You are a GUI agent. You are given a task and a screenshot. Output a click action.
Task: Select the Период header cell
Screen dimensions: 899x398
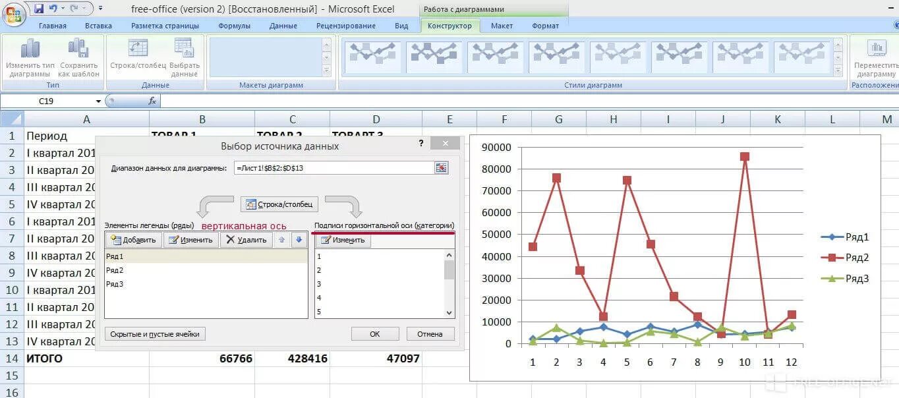(x=86, y=136)
